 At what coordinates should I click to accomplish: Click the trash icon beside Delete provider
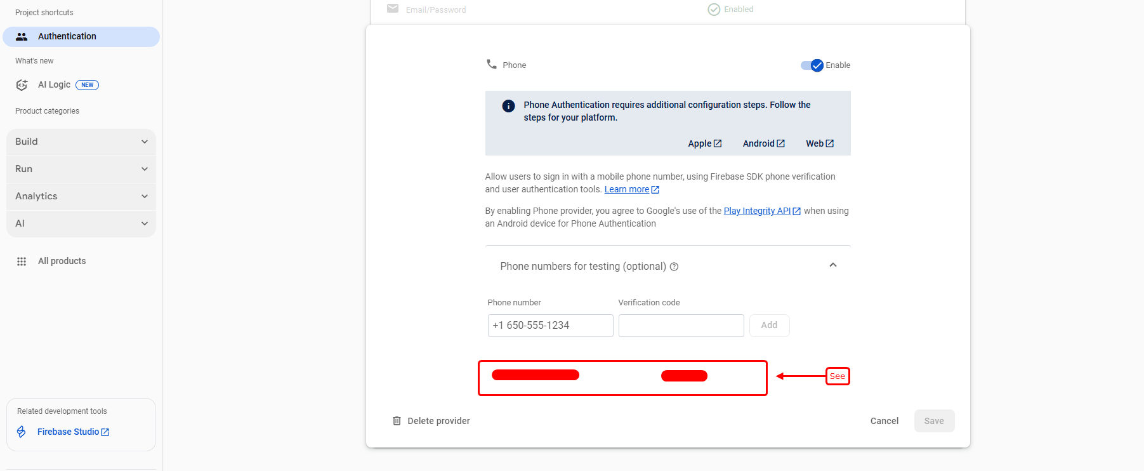click(397, 421)
